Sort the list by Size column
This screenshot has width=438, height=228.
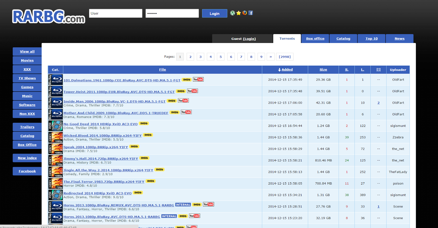point(323,70)
